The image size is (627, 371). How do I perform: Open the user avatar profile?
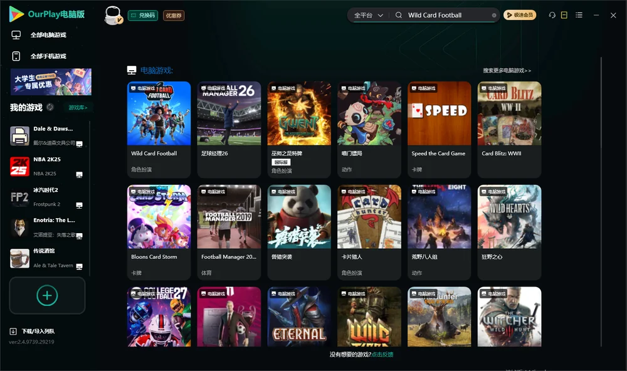pyautogui.click(x=113, y=15)
